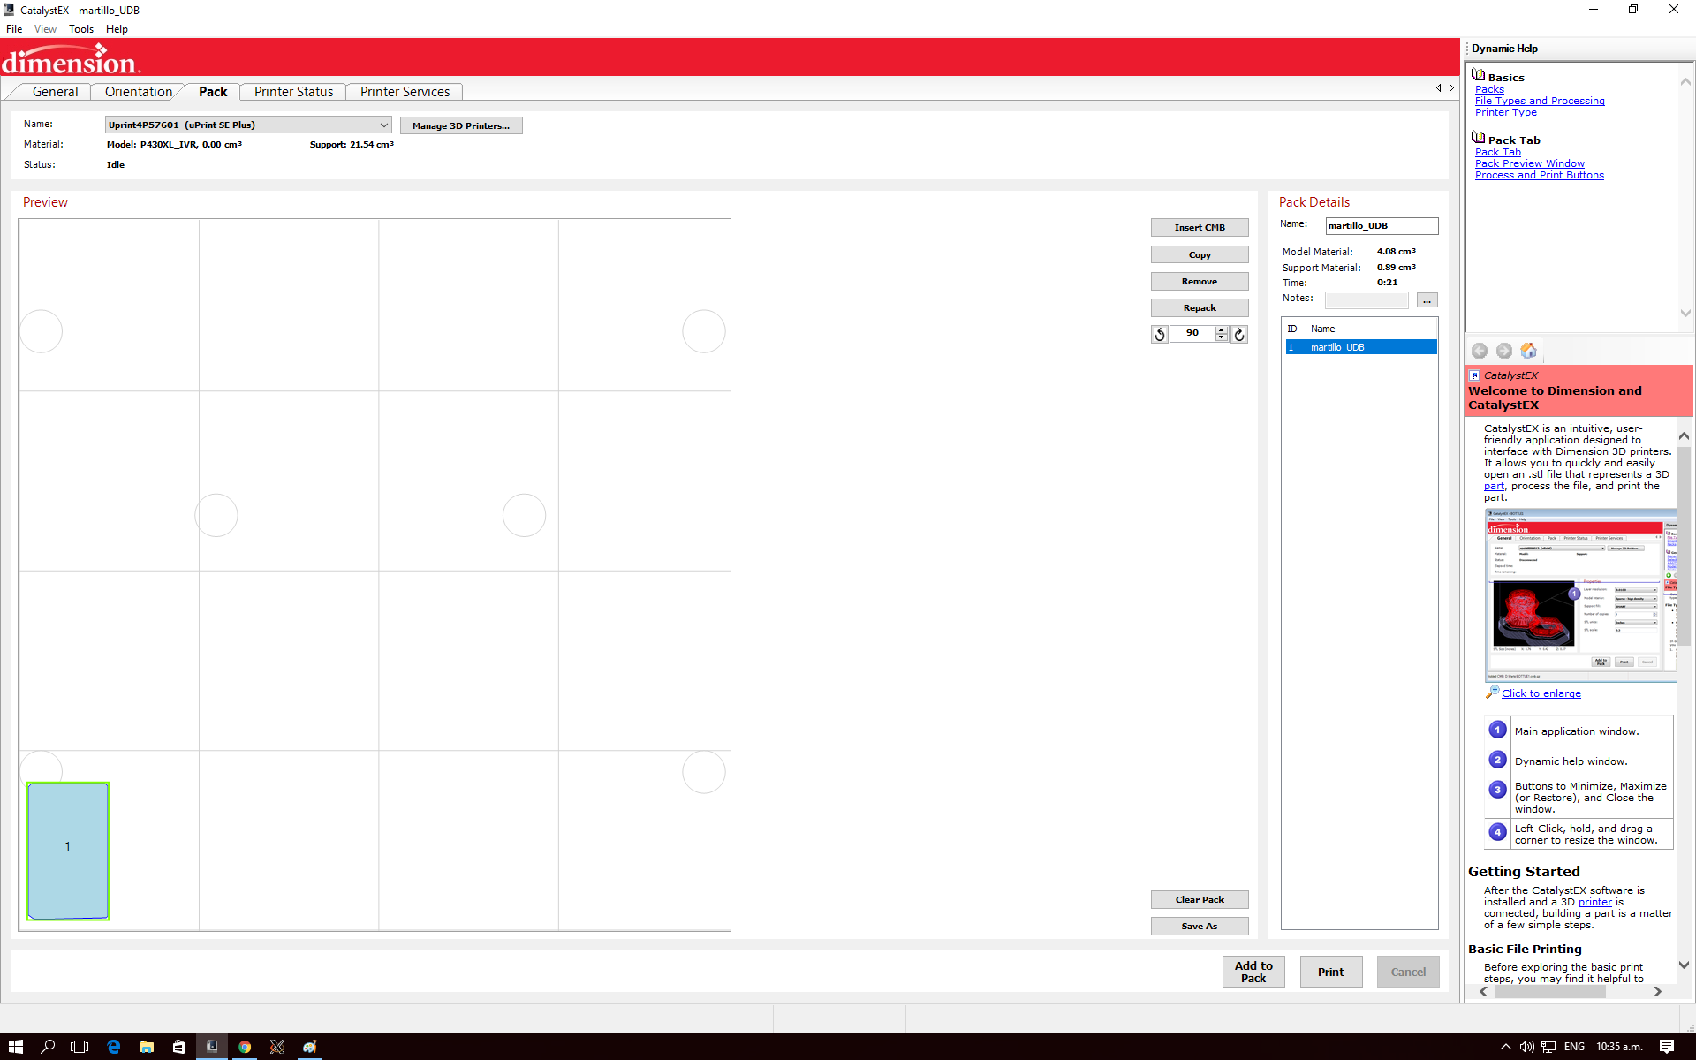Click the CatalystEX shortcut icon in help header
This screenshot has width=1696, height=1060.
1474,375
